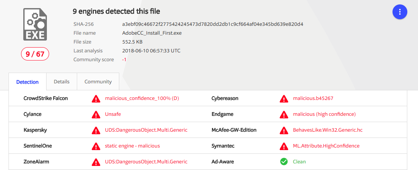
Task: Click the CrowdStrike Falcon warning icon
Action: (96, 98)
